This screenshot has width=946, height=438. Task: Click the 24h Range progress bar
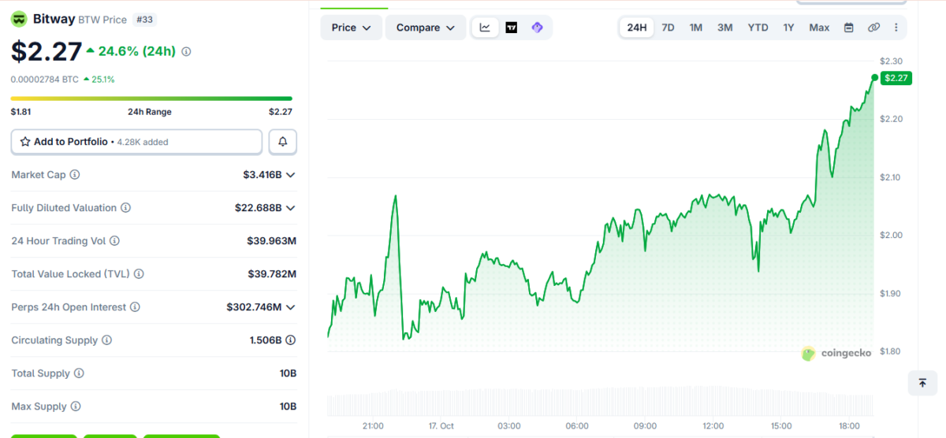point(151,98)
